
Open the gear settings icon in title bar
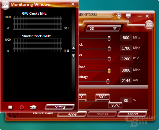tap(119, 16)
